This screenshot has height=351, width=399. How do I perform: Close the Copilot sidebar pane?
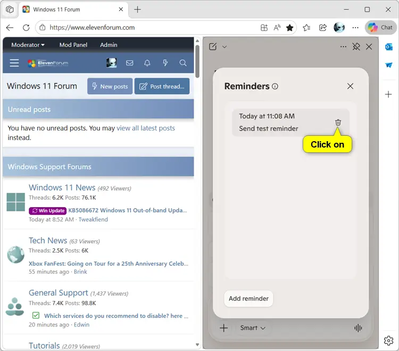[369, 47]
